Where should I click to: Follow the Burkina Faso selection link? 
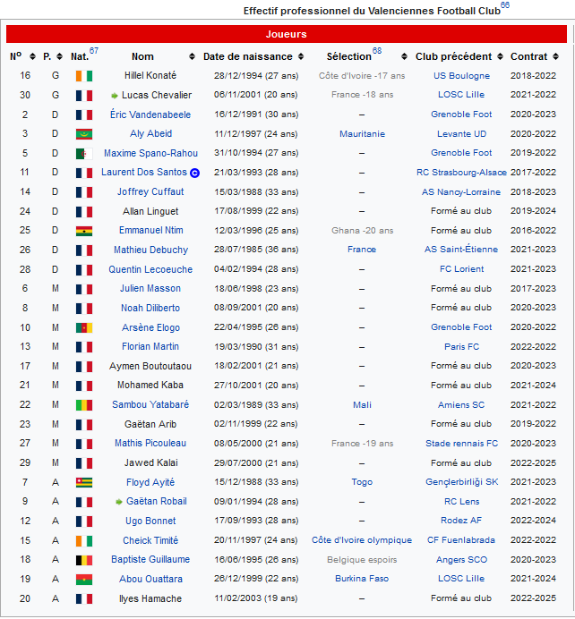(362, 579)
